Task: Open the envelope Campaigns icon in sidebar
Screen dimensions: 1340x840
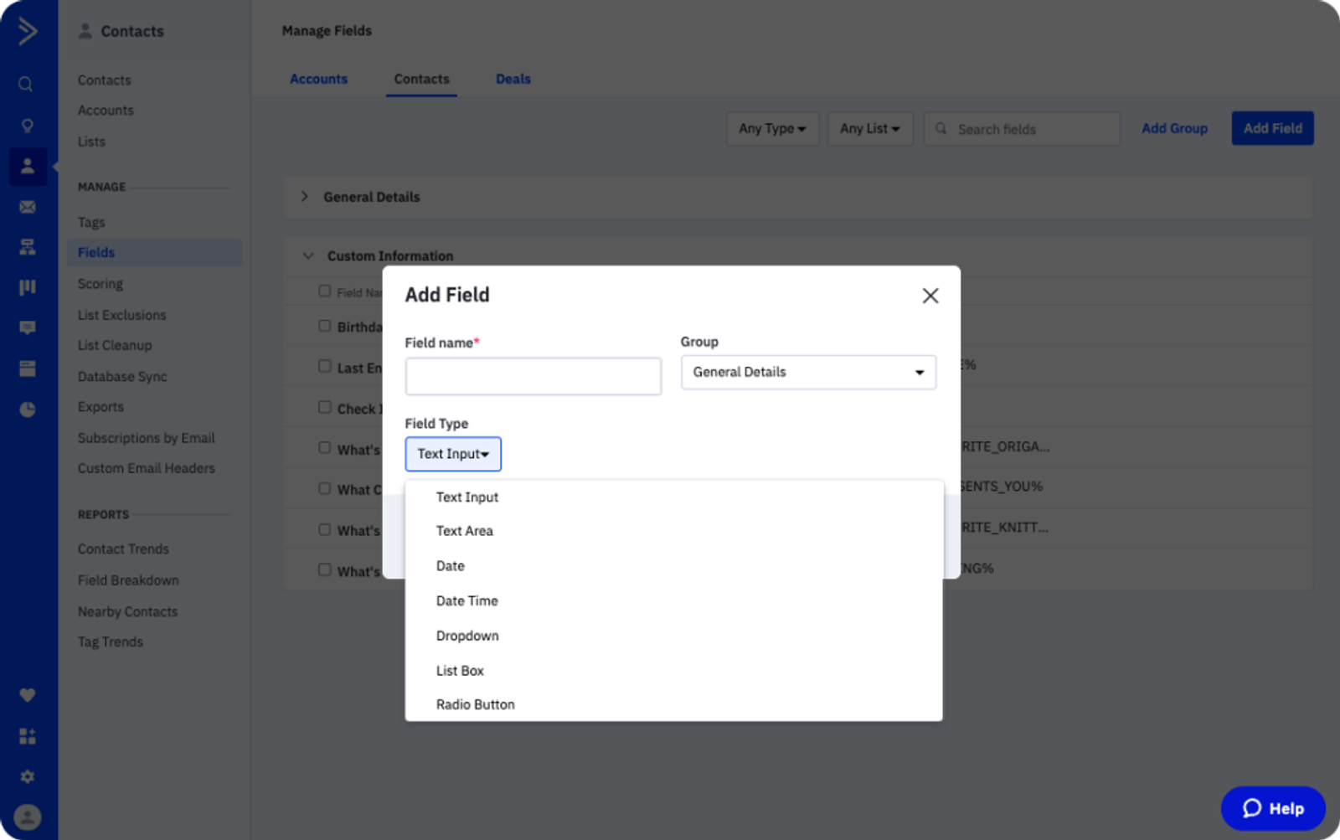Action: [27, 207]
